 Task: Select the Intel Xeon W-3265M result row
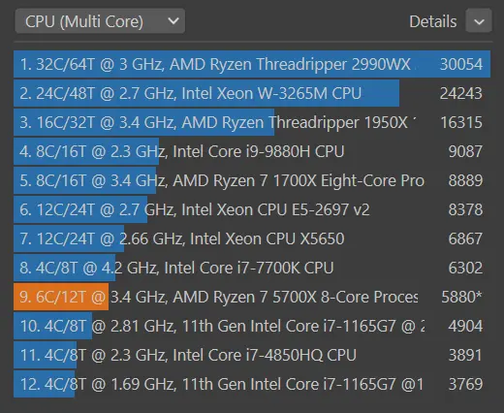(x=252, y=93)
